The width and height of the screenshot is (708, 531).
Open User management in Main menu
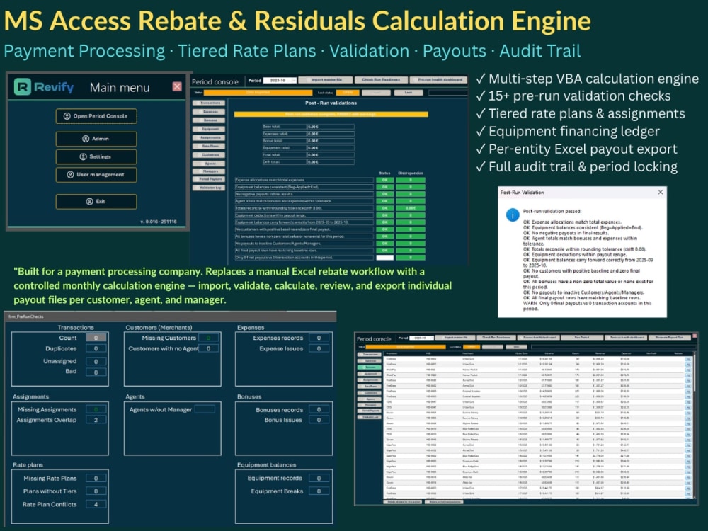[96, 175]
